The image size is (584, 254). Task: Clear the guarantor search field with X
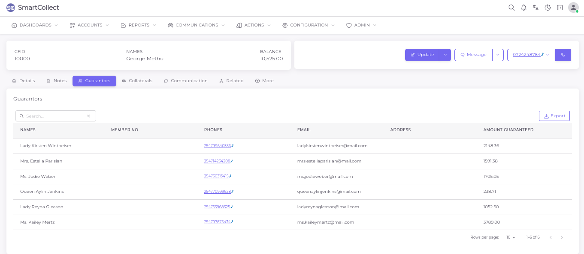88,116
